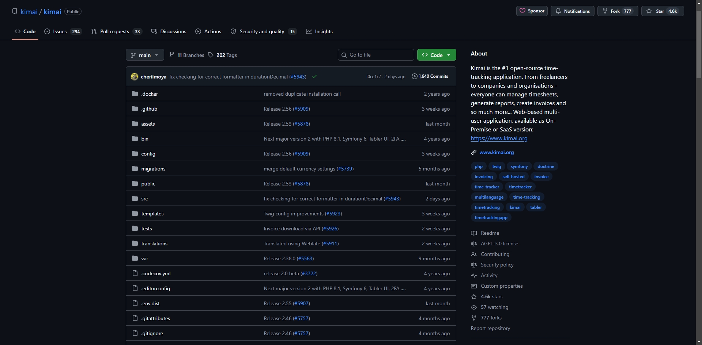This screenshot has width=702, height=345.
Task: Select the doctrine topic tag
Action: [x=546, y=166]
